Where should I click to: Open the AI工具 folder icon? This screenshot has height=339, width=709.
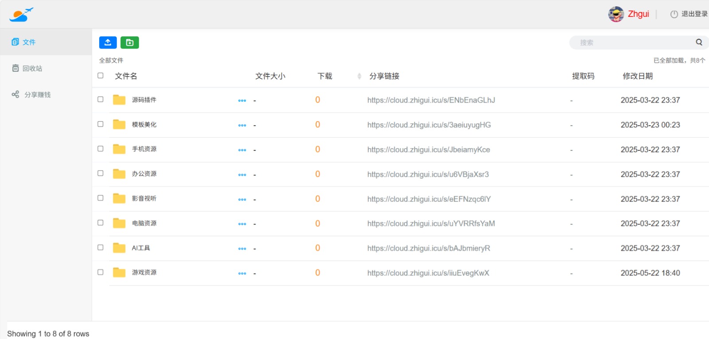point(119,248)
